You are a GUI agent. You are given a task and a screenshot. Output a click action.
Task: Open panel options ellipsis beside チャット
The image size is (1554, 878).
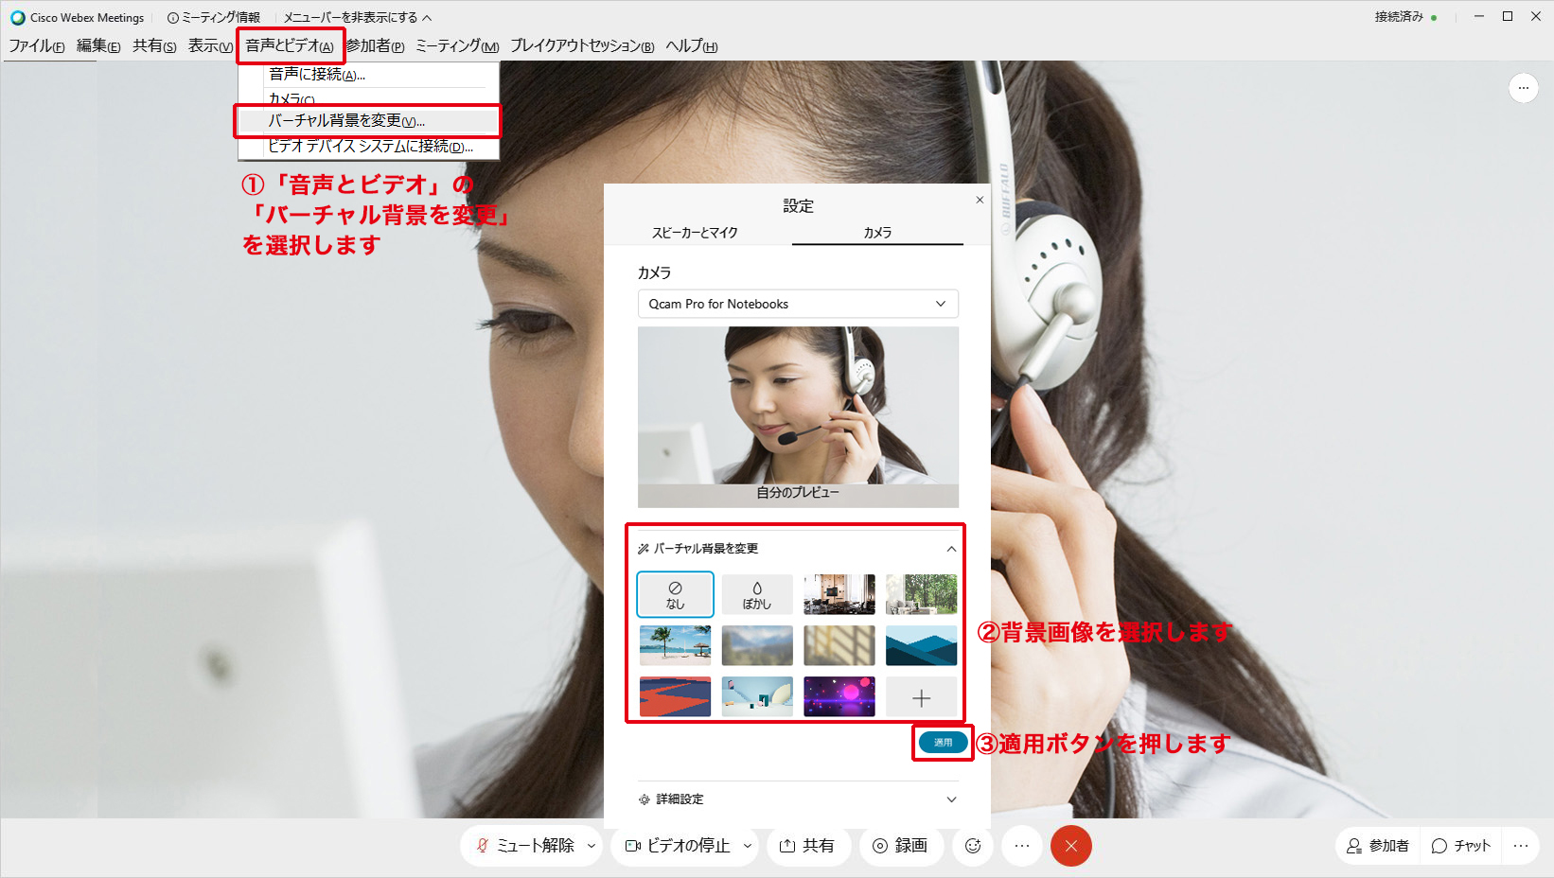pos(1521,846)
